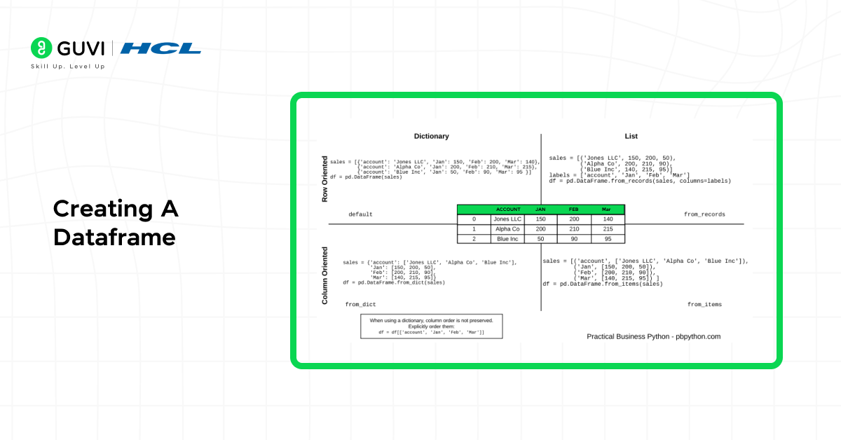Click the column order note box
The height and width of the screenshot is (440, 841).
click(430, 326)
